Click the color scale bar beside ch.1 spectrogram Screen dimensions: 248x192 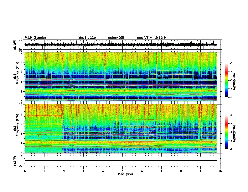click(226, 80)
